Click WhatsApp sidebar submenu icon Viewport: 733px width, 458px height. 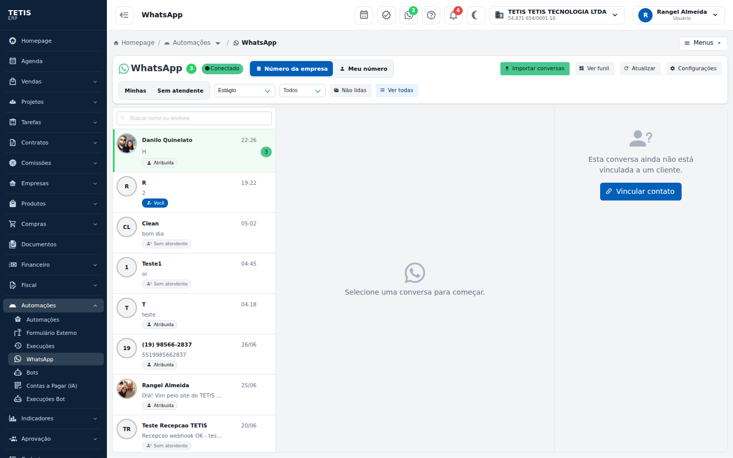pos(18,359)
